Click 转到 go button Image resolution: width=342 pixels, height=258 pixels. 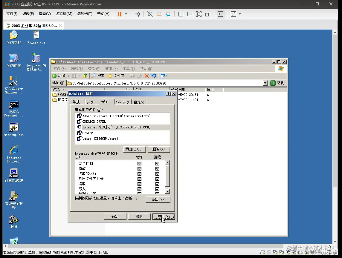278,83
